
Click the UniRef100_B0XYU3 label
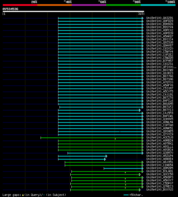pos(160,189)
